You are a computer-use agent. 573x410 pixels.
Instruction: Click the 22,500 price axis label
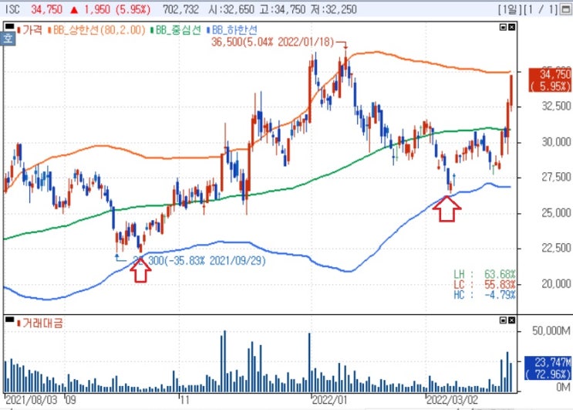point(556,249)
